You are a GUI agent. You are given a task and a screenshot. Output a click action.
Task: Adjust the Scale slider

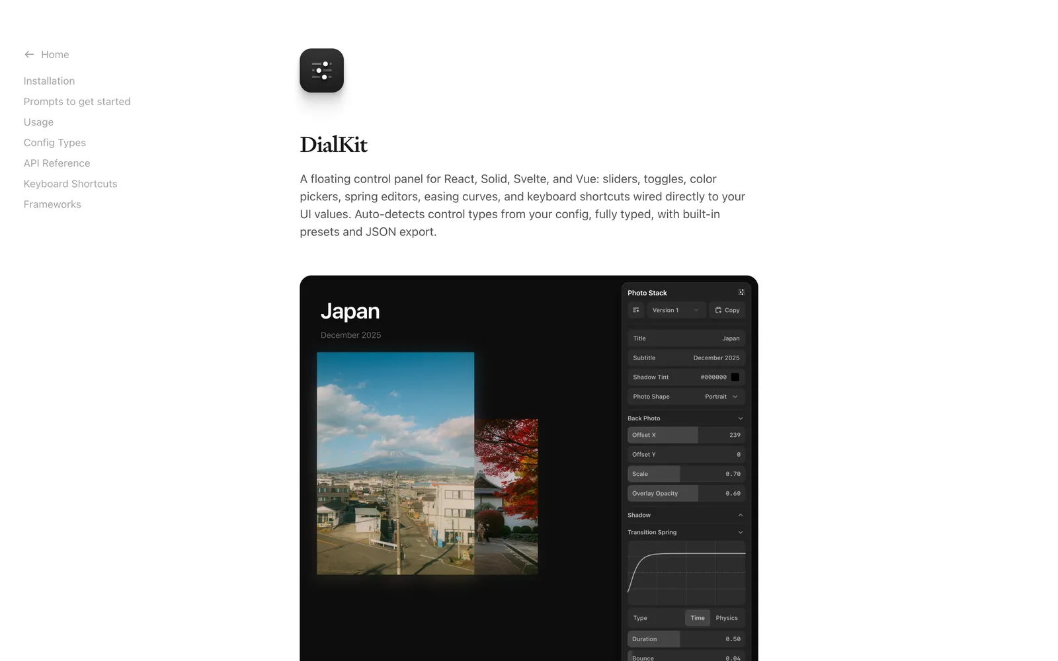click(x=686, y=474)
